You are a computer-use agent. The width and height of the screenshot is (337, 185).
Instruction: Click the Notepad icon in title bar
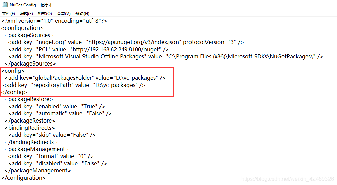click(x=5, y=5)
